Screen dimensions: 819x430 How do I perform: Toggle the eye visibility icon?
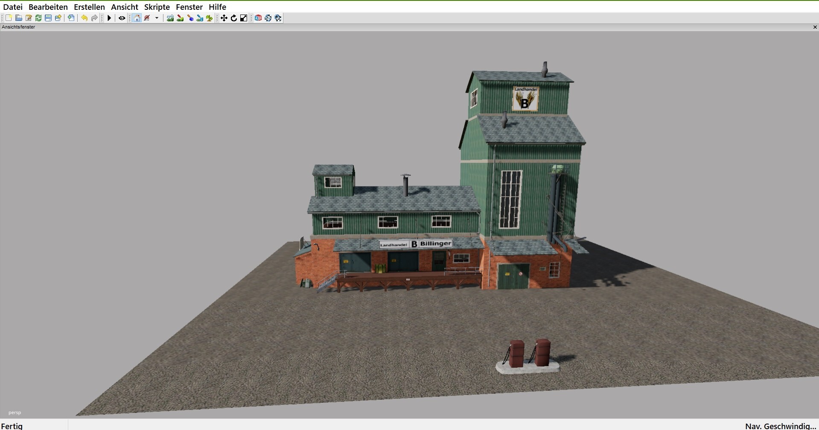pos(122,18)
